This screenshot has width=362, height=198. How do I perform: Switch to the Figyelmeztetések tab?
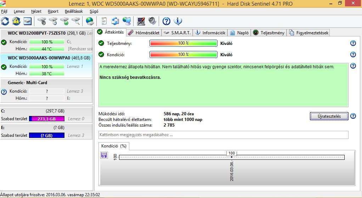pos(309,33)
